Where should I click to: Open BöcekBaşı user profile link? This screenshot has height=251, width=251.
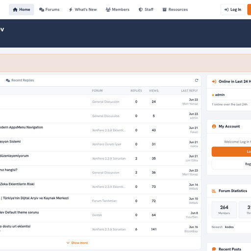191,231
